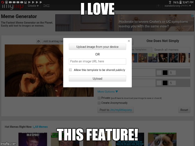Image resolution: width=195 pixels, height=146 pixels.
Task: Open the xanderbrony user menu
Action: point(178,6)
